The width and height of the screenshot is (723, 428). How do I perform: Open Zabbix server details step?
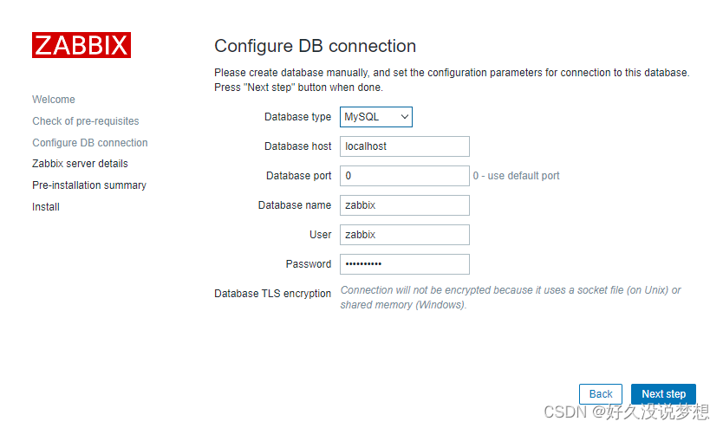point(80,164)
